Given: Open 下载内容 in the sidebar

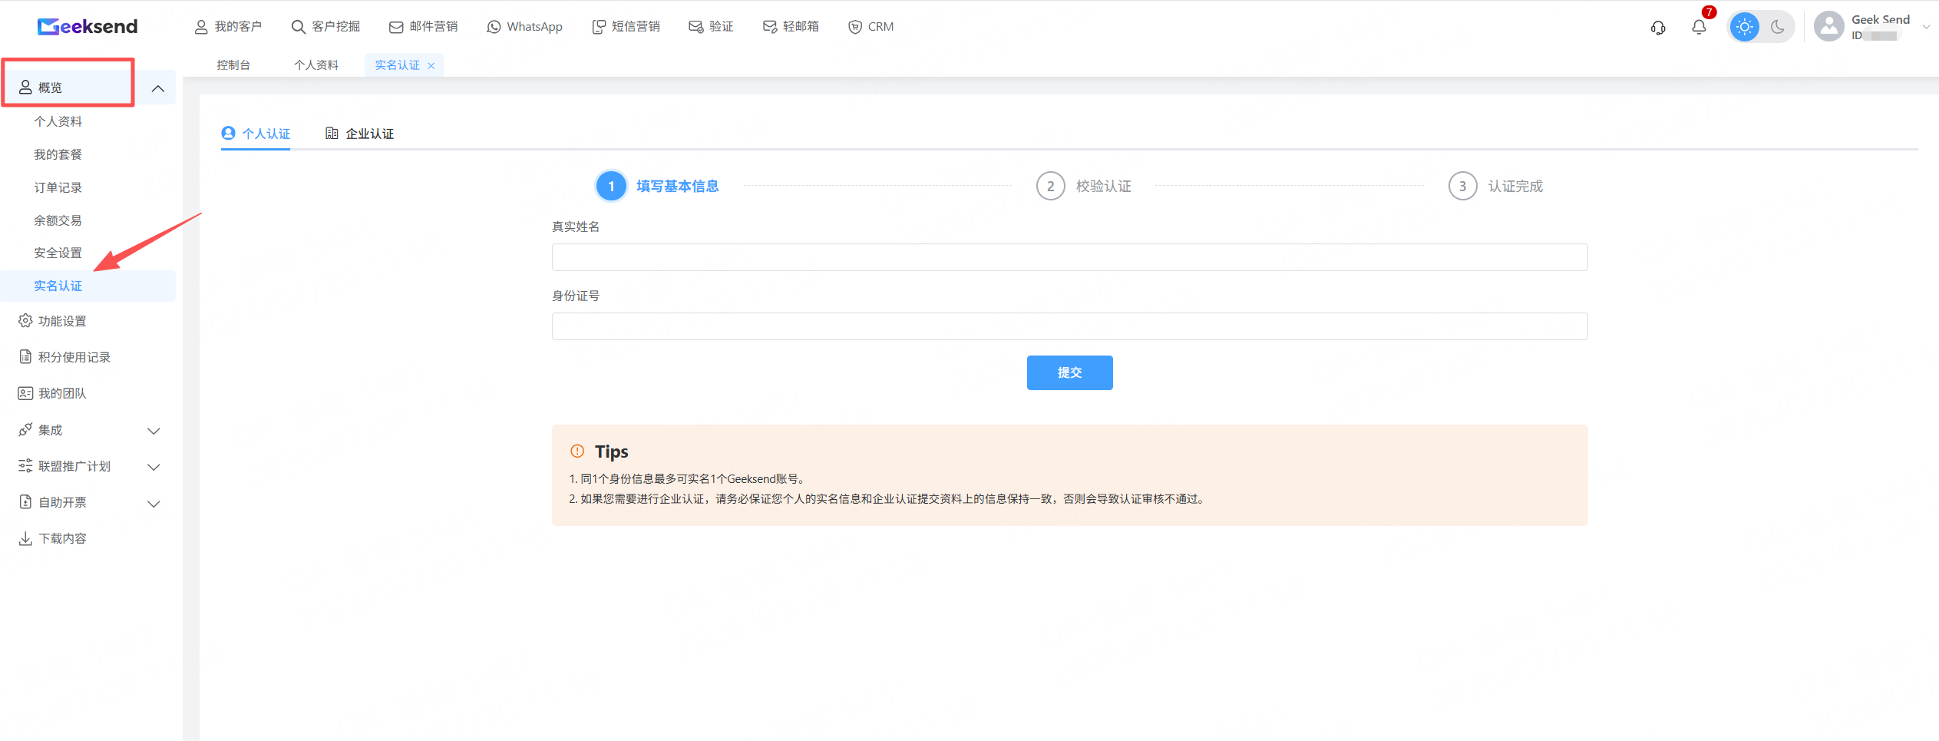Looking at the screenshot, I should coord(62,538).
